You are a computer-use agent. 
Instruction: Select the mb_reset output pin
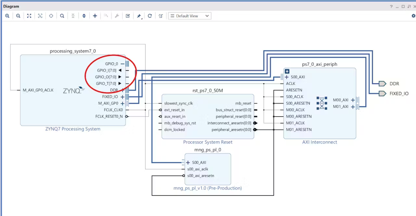tap(243, 103)
